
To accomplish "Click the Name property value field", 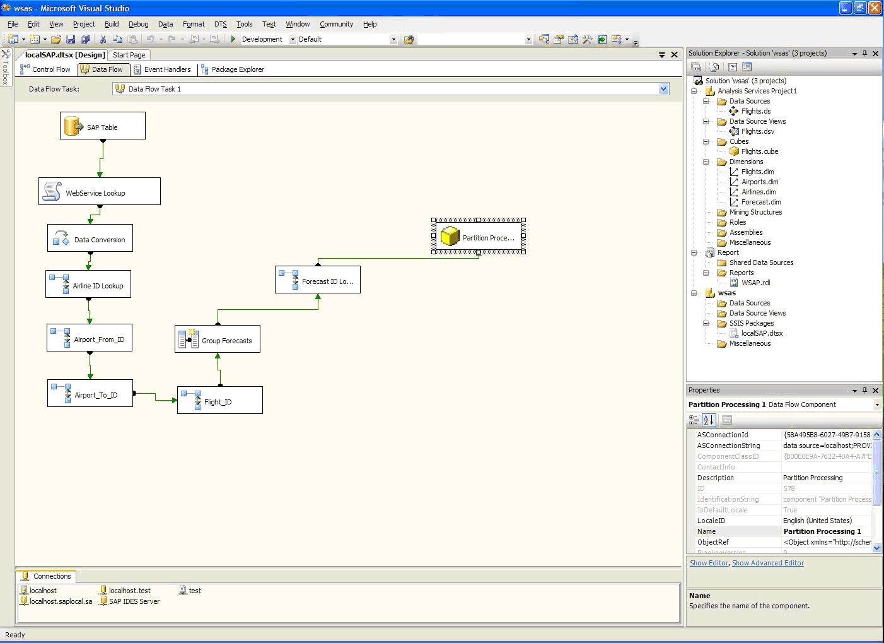I will (x=827, y=531).
